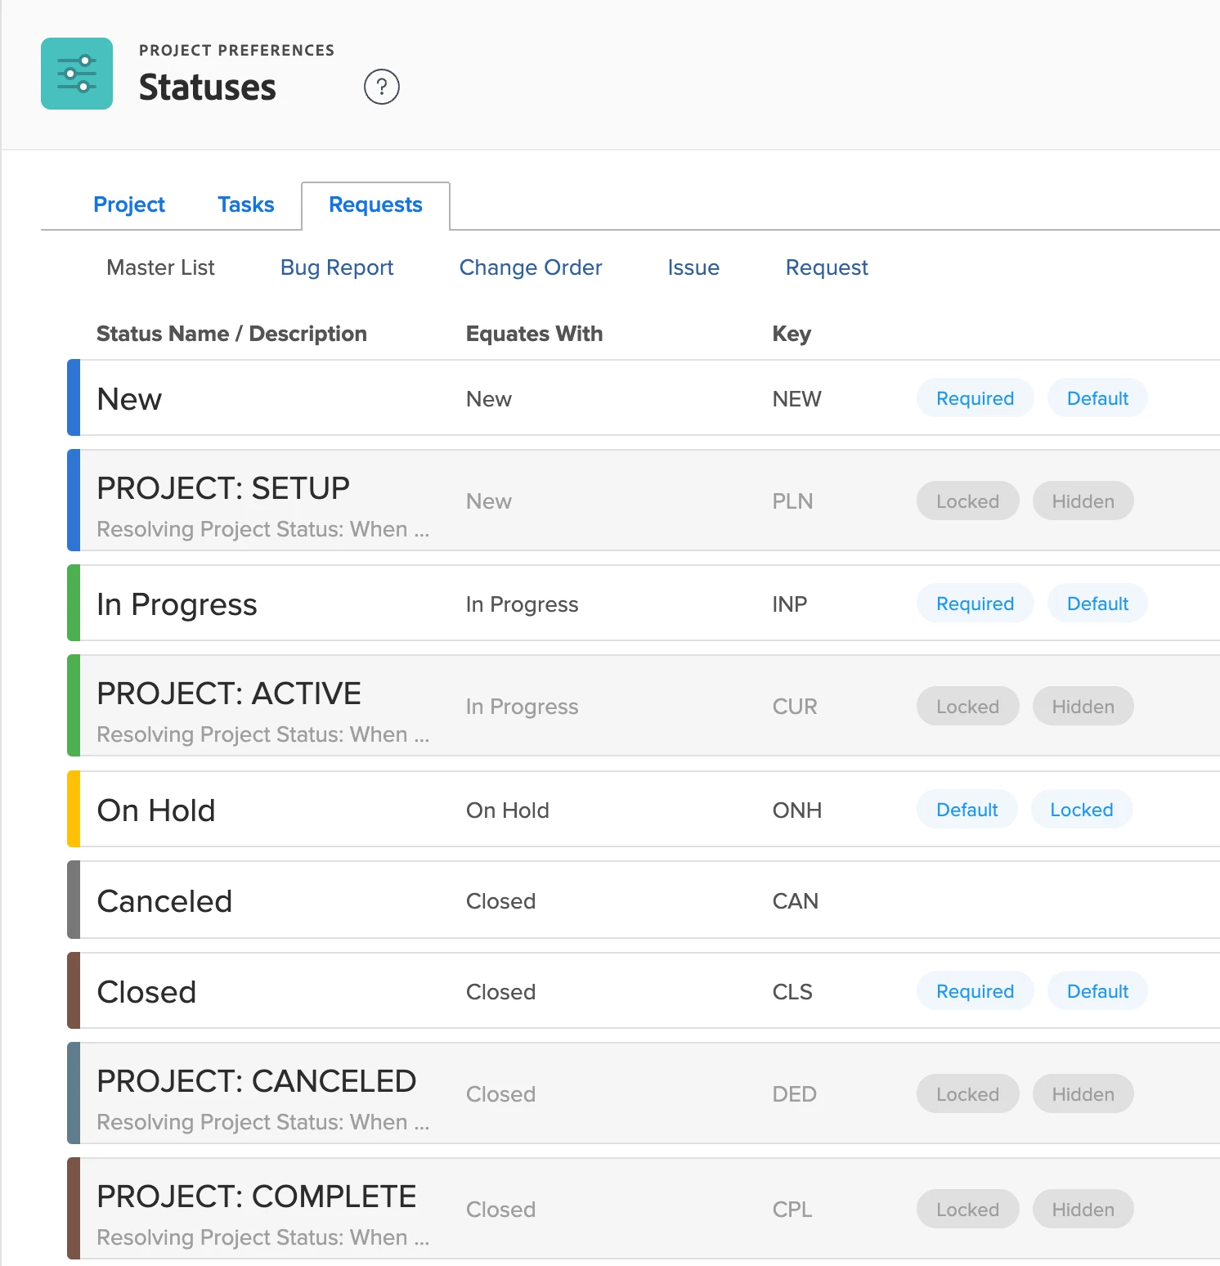The width and height of the screenshot is (1220, 1266).
Task: Click the gray color bar on Canceled row
Action: point(74,900)
